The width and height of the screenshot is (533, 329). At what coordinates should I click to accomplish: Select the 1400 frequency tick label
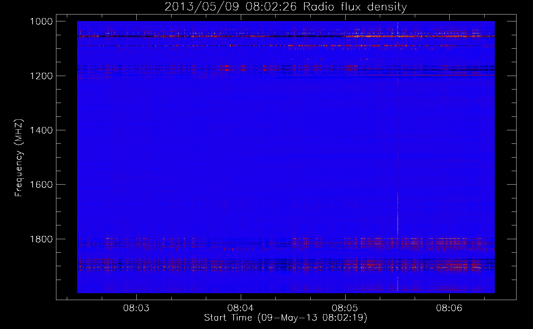tap(41, 130)
